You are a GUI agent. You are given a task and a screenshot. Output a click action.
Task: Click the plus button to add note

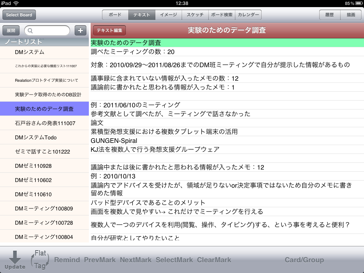point(81,31)
